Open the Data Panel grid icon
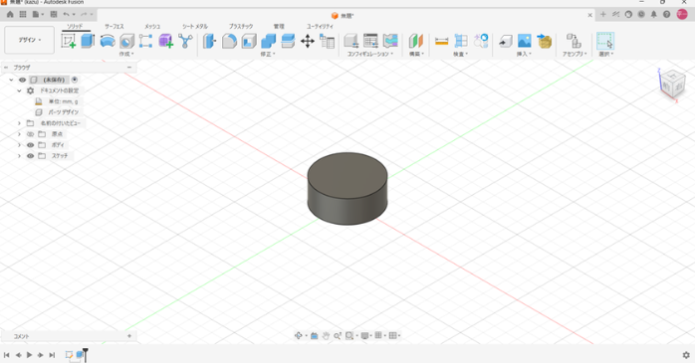The height and width of the screenshot is (363, 695). point(23,14)
